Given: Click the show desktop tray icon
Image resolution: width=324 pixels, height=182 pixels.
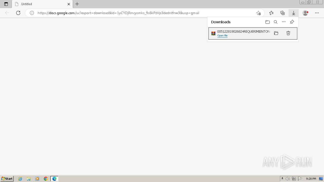Looking at the screenshot, I should click(321, 179).
